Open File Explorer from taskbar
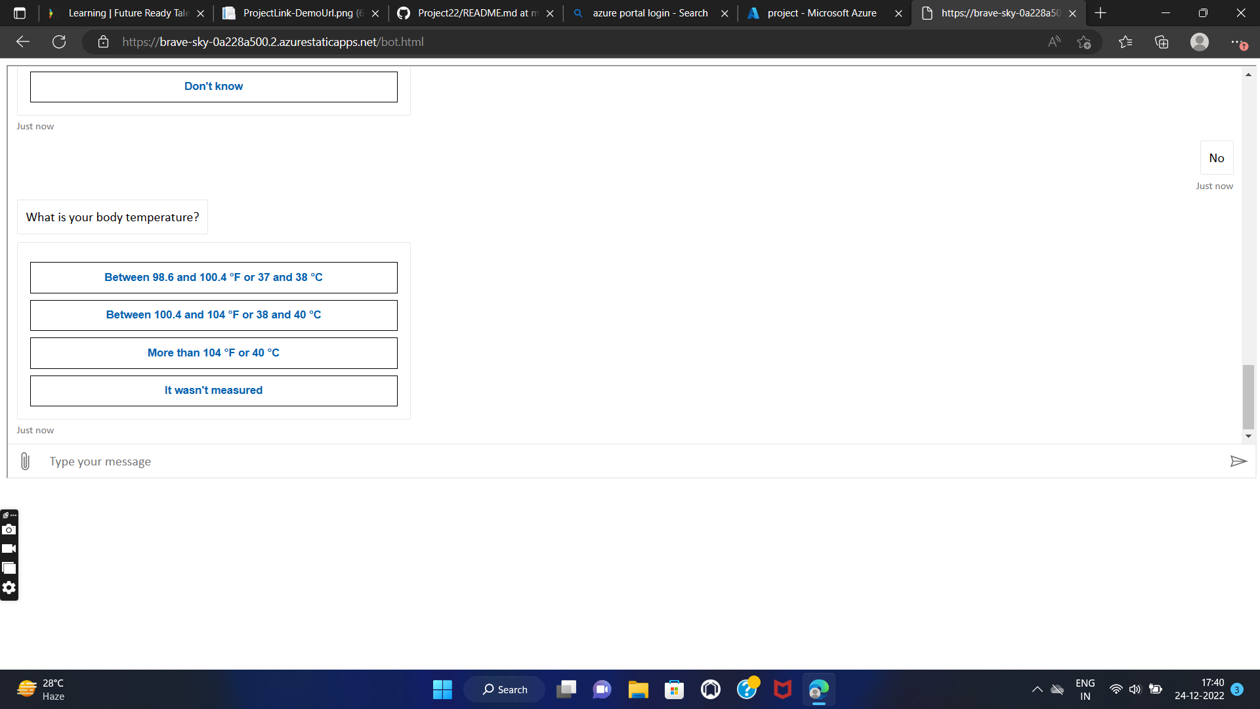Screen dimensions: 1260x709 (x=638, y=689)
